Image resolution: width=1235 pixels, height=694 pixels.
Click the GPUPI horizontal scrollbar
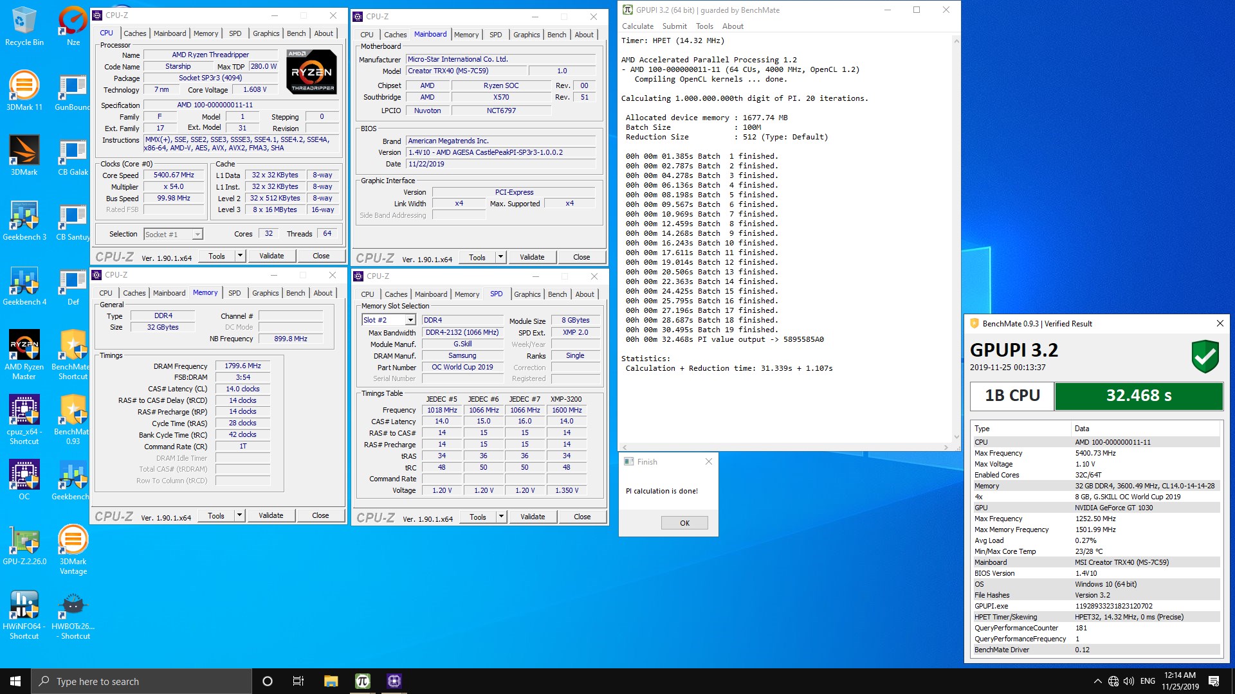click(784, 447)
